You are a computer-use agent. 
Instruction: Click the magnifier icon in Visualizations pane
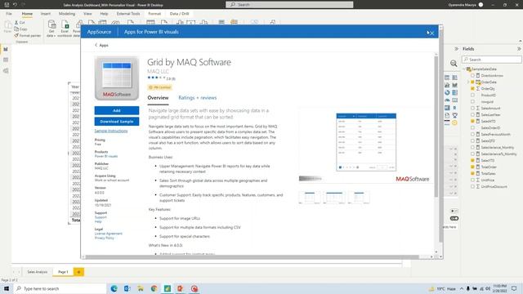pos(454,64)
